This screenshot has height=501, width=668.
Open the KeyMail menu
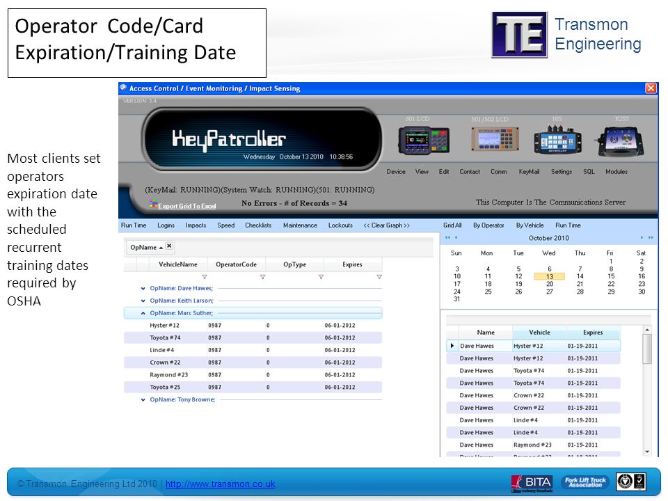tap(529, 172)
